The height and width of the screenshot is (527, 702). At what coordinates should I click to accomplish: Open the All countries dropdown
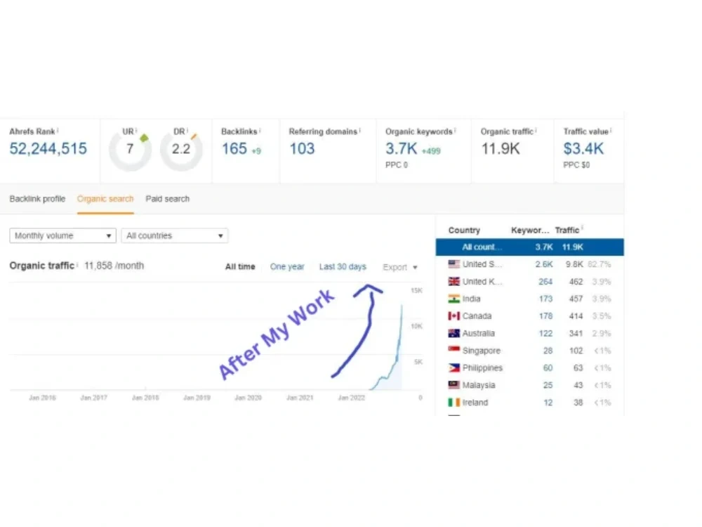pyautogui.click(x=175, y=235)
